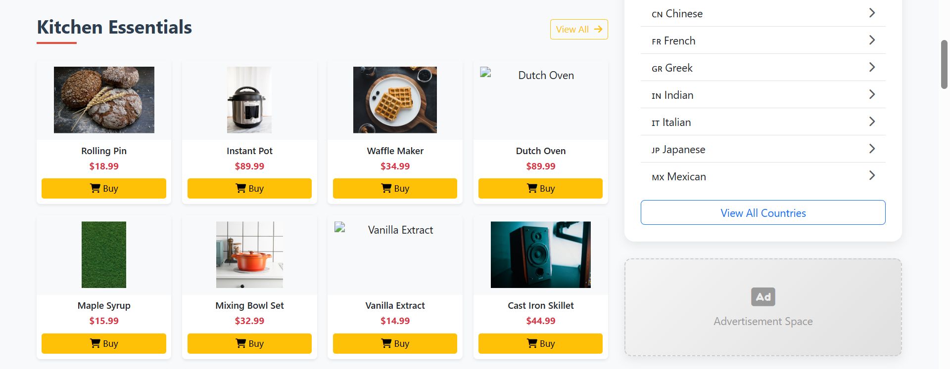Click the Ad icon in the advertisement space
The height and width of the screenshot is (369, 950).
pos(763,297)
